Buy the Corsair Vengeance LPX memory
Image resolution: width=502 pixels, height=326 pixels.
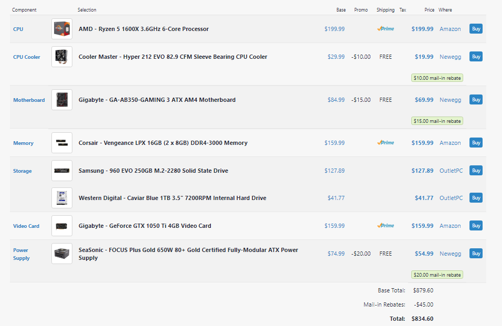[476, 143]
